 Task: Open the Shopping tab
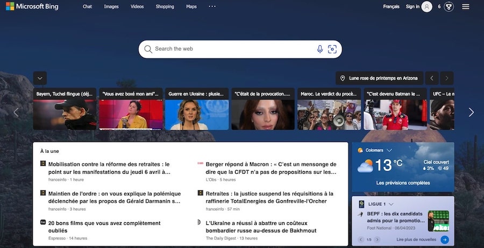click(165, 6)
